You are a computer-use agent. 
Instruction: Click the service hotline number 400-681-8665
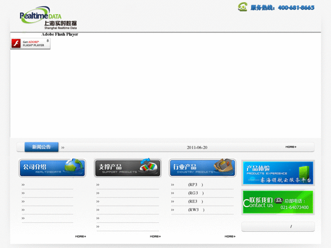[x=296, y=8]
